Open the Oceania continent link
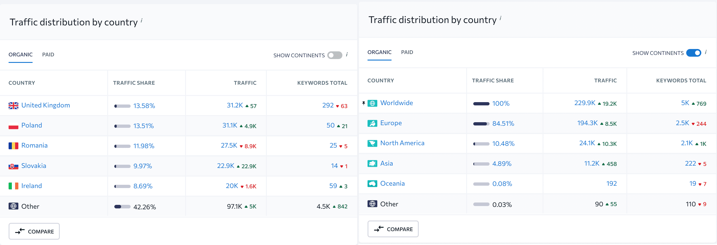 (x=392, y=184)
